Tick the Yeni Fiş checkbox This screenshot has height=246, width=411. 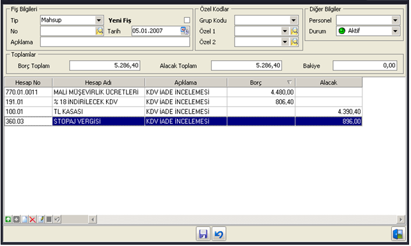187,20
